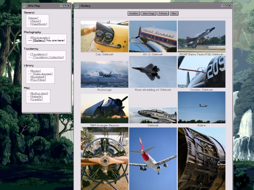
Task: Open the About link in Site Map
Action: click(36, 21)
